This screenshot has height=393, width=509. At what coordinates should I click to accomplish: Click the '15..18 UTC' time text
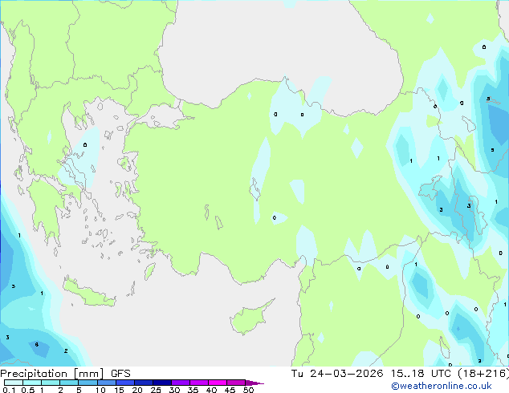(x=421, y=374)
